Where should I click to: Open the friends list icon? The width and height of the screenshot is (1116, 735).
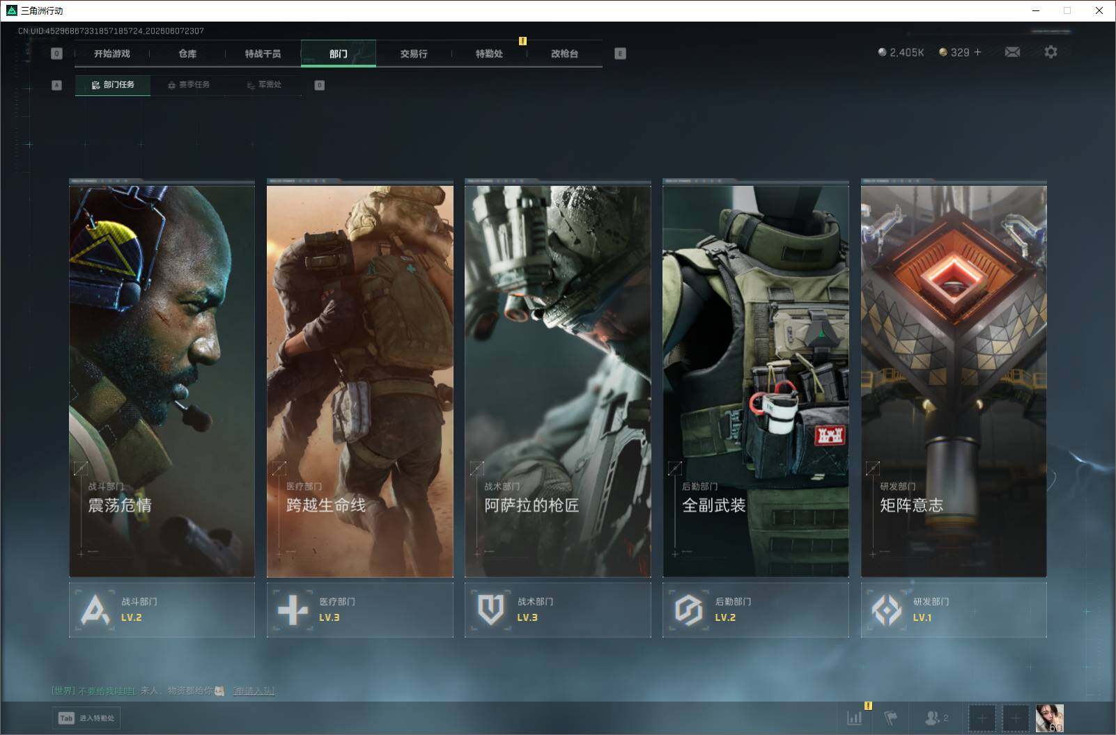[936, 718]
